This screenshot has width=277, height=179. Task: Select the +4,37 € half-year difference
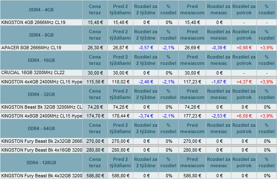tap(244, 82)
